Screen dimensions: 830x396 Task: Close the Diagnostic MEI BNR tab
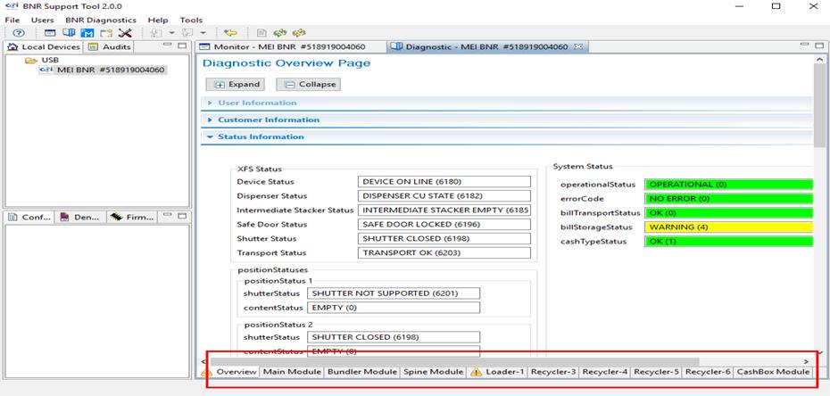click(578, 47)
